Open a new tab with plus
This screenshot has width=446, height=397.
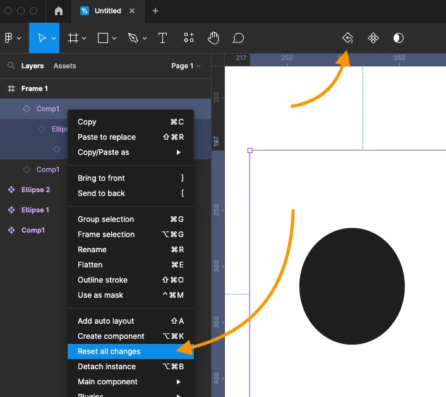pyautogui.click(x=155, y=11)
